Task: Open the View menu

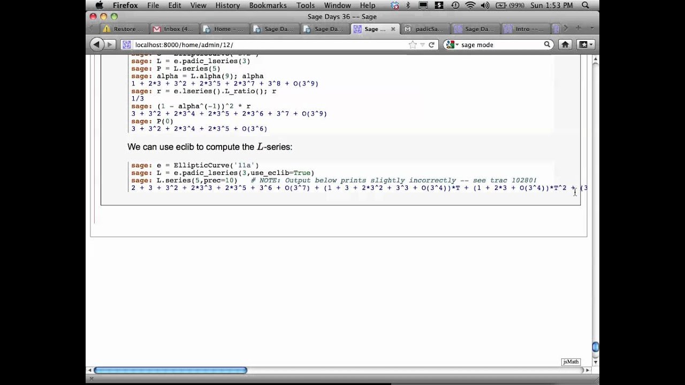Action: [198, 5]
